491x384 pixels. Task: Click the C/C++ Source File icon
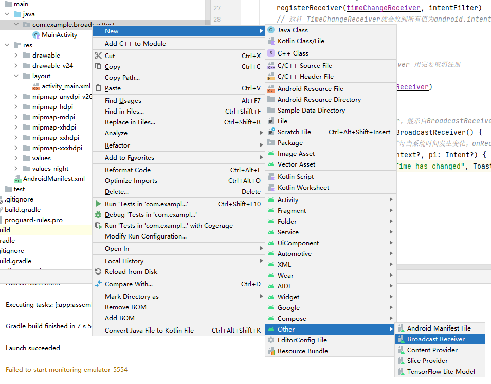tap(271, 65)
